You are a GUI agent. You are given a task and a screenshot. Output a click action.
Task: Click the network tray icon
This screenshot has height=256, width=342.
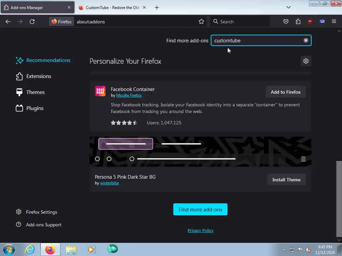click(292, 250)
